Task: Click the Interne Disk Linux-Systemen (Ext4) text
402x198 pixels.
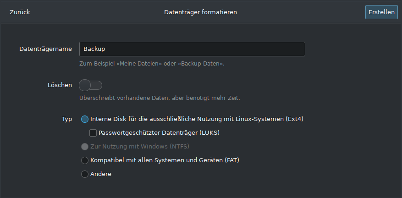Action: point(197,119)
